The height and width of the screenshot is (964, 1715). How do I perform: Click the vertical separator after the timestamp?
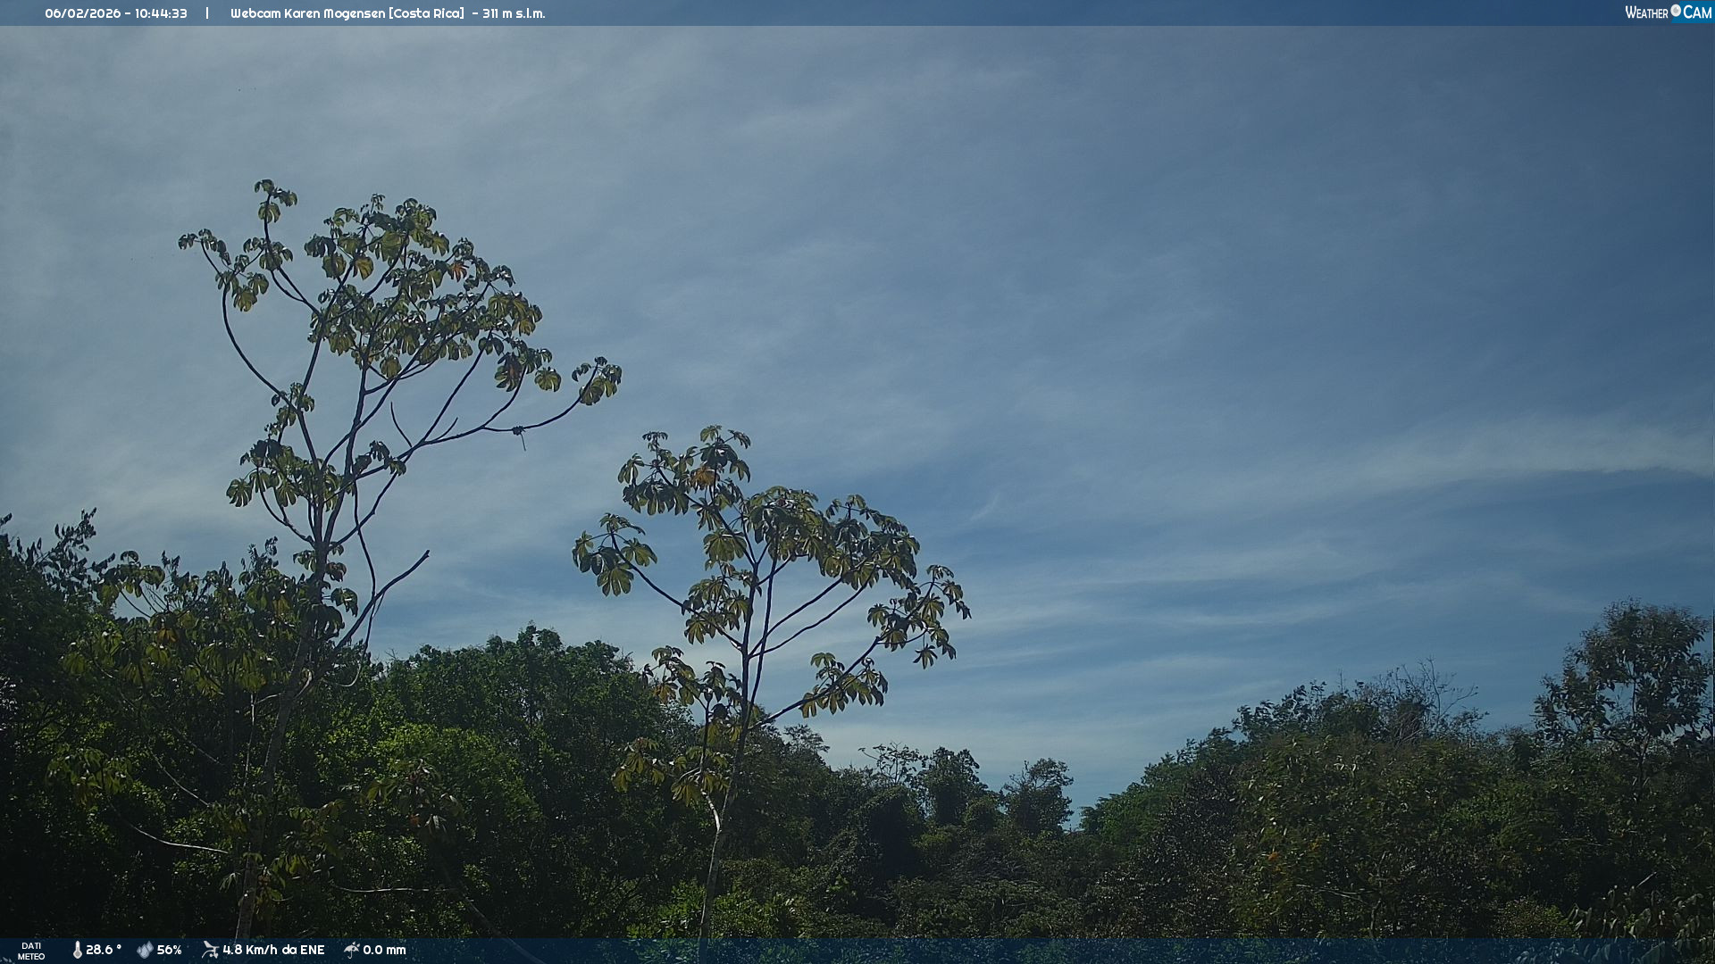coord(207,13)
